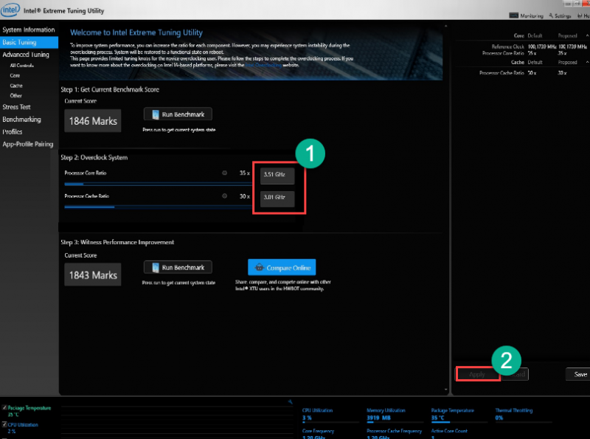Adjust the Processor Core Ratio slider
This screenshot has width=590, height=439.
point(158,184)
